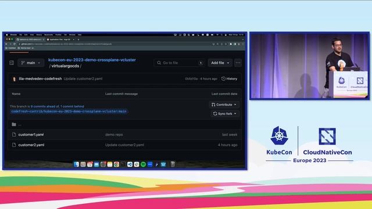
Task: Click the last week commit date
Action: [230, 135]
